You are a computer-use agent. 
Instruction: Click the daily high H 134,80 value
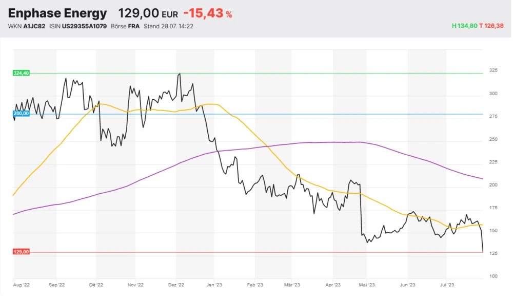pos(464,26)
